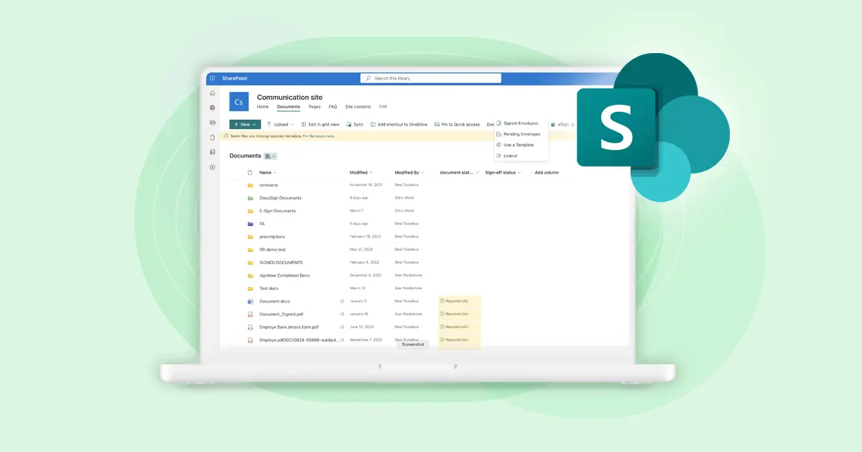
Task: Open the E-Sign Documents folder
Action: coord(277,211)
